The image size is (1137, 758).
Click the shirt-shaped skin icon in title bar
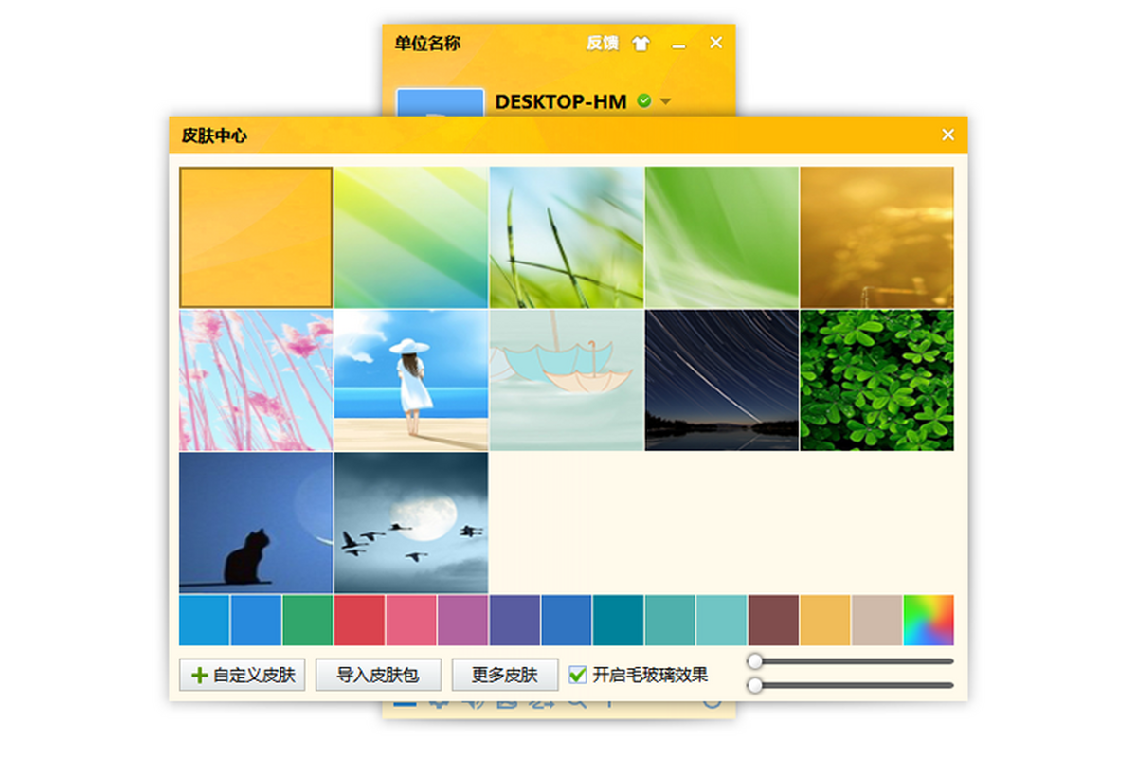click(641, 44)
